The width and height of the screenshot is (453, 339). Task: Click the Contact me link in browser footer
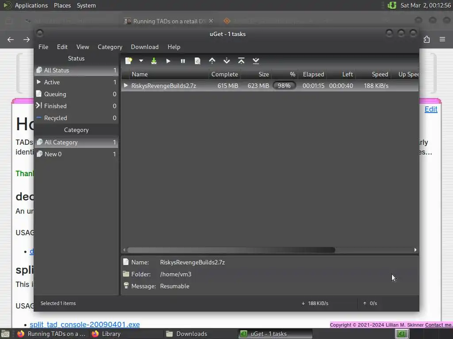(x=438, y=325)
